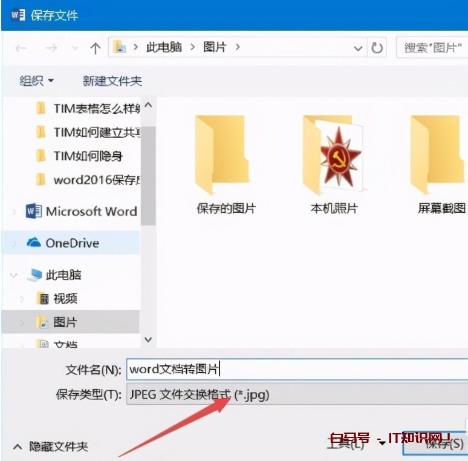Refresh the current folder view
The width and height of the screenshot is (468, 461).
coord(378,48)
